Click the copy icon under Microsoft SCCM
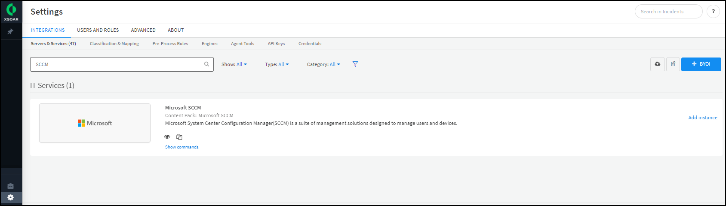Viewport: 726px width, 206px height. point(179,137)
